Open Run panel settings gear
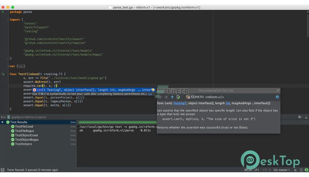 coord(300,117)
